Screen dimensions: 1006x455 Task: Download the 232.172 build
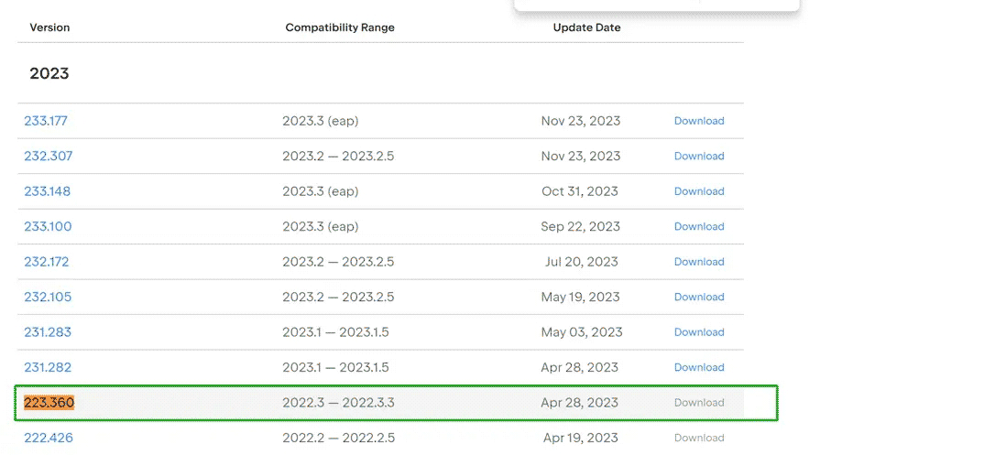pos(699,262)
